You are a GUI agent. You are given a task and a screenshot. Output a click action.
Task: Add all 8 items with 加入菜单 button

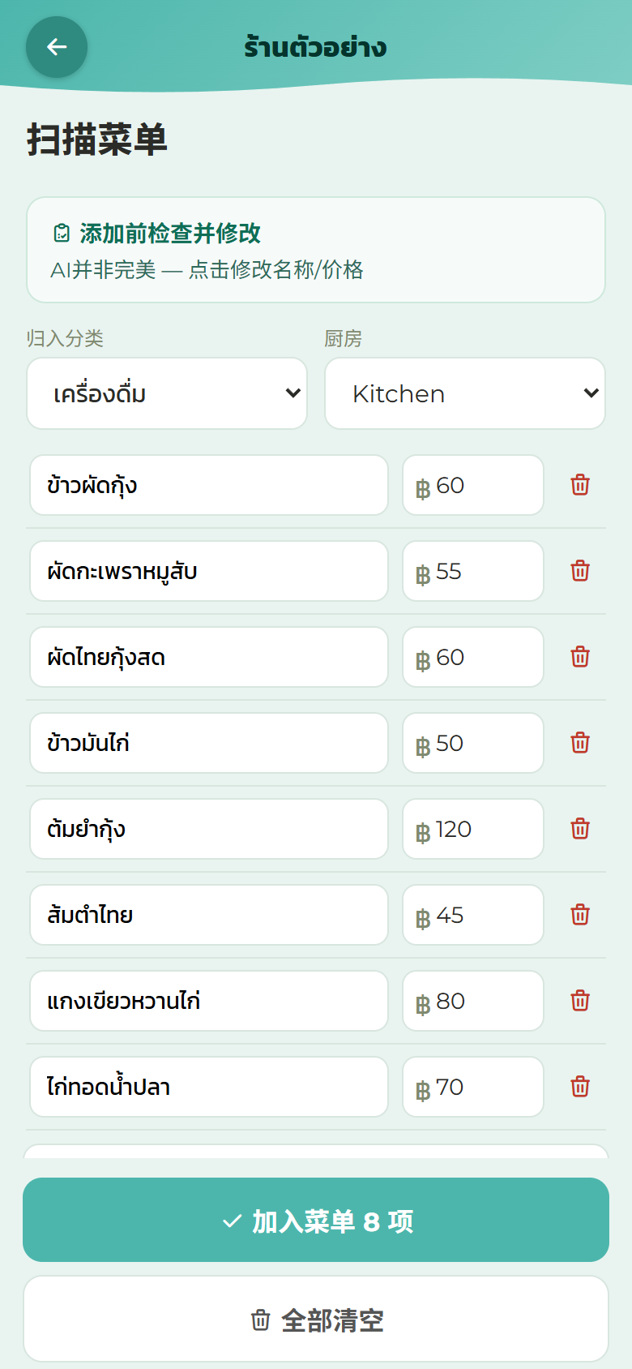point(316,1220)
